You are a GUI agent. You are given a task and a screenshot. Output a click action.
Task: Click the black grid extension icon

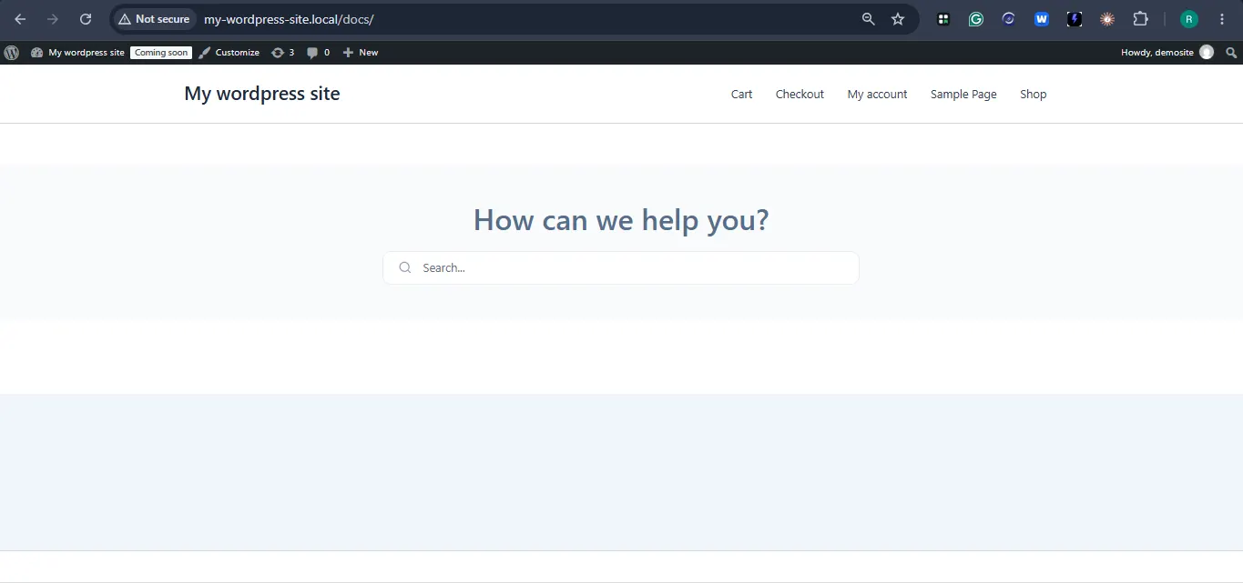coord(943,19)
